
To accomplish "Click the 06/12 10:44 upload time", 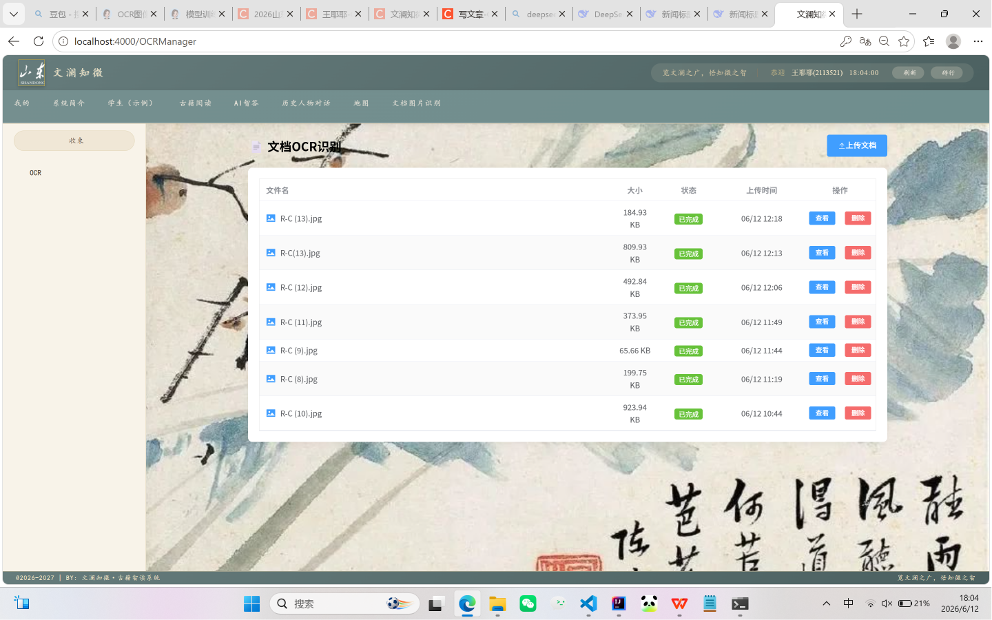I will pyautogui.click(x=762, y=413).
